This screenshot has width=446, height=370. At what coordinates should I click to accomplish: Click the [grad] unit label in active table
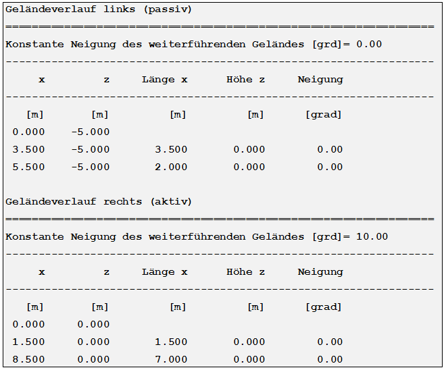tap(324, 307)
